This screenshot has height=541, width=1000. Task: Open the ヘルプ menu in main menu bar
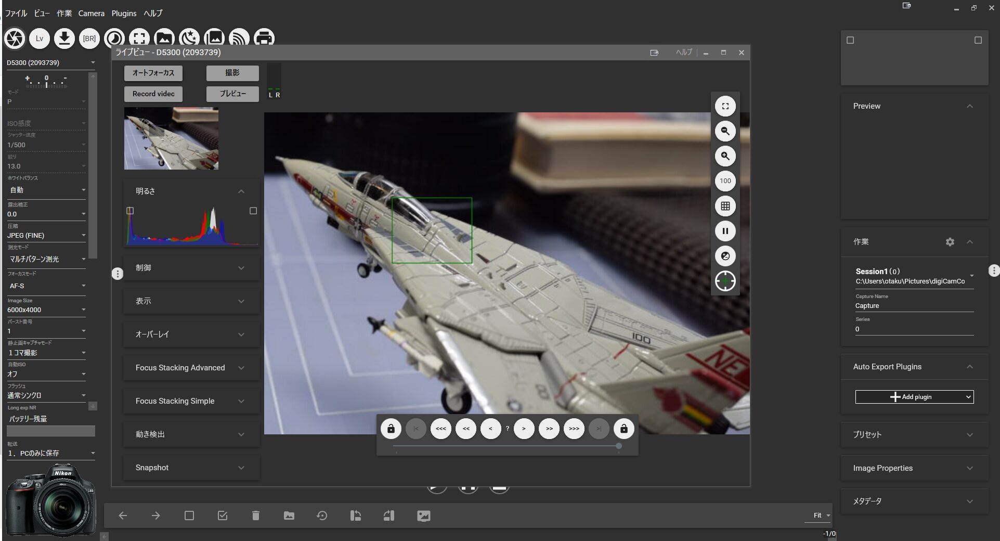(153, 13)
